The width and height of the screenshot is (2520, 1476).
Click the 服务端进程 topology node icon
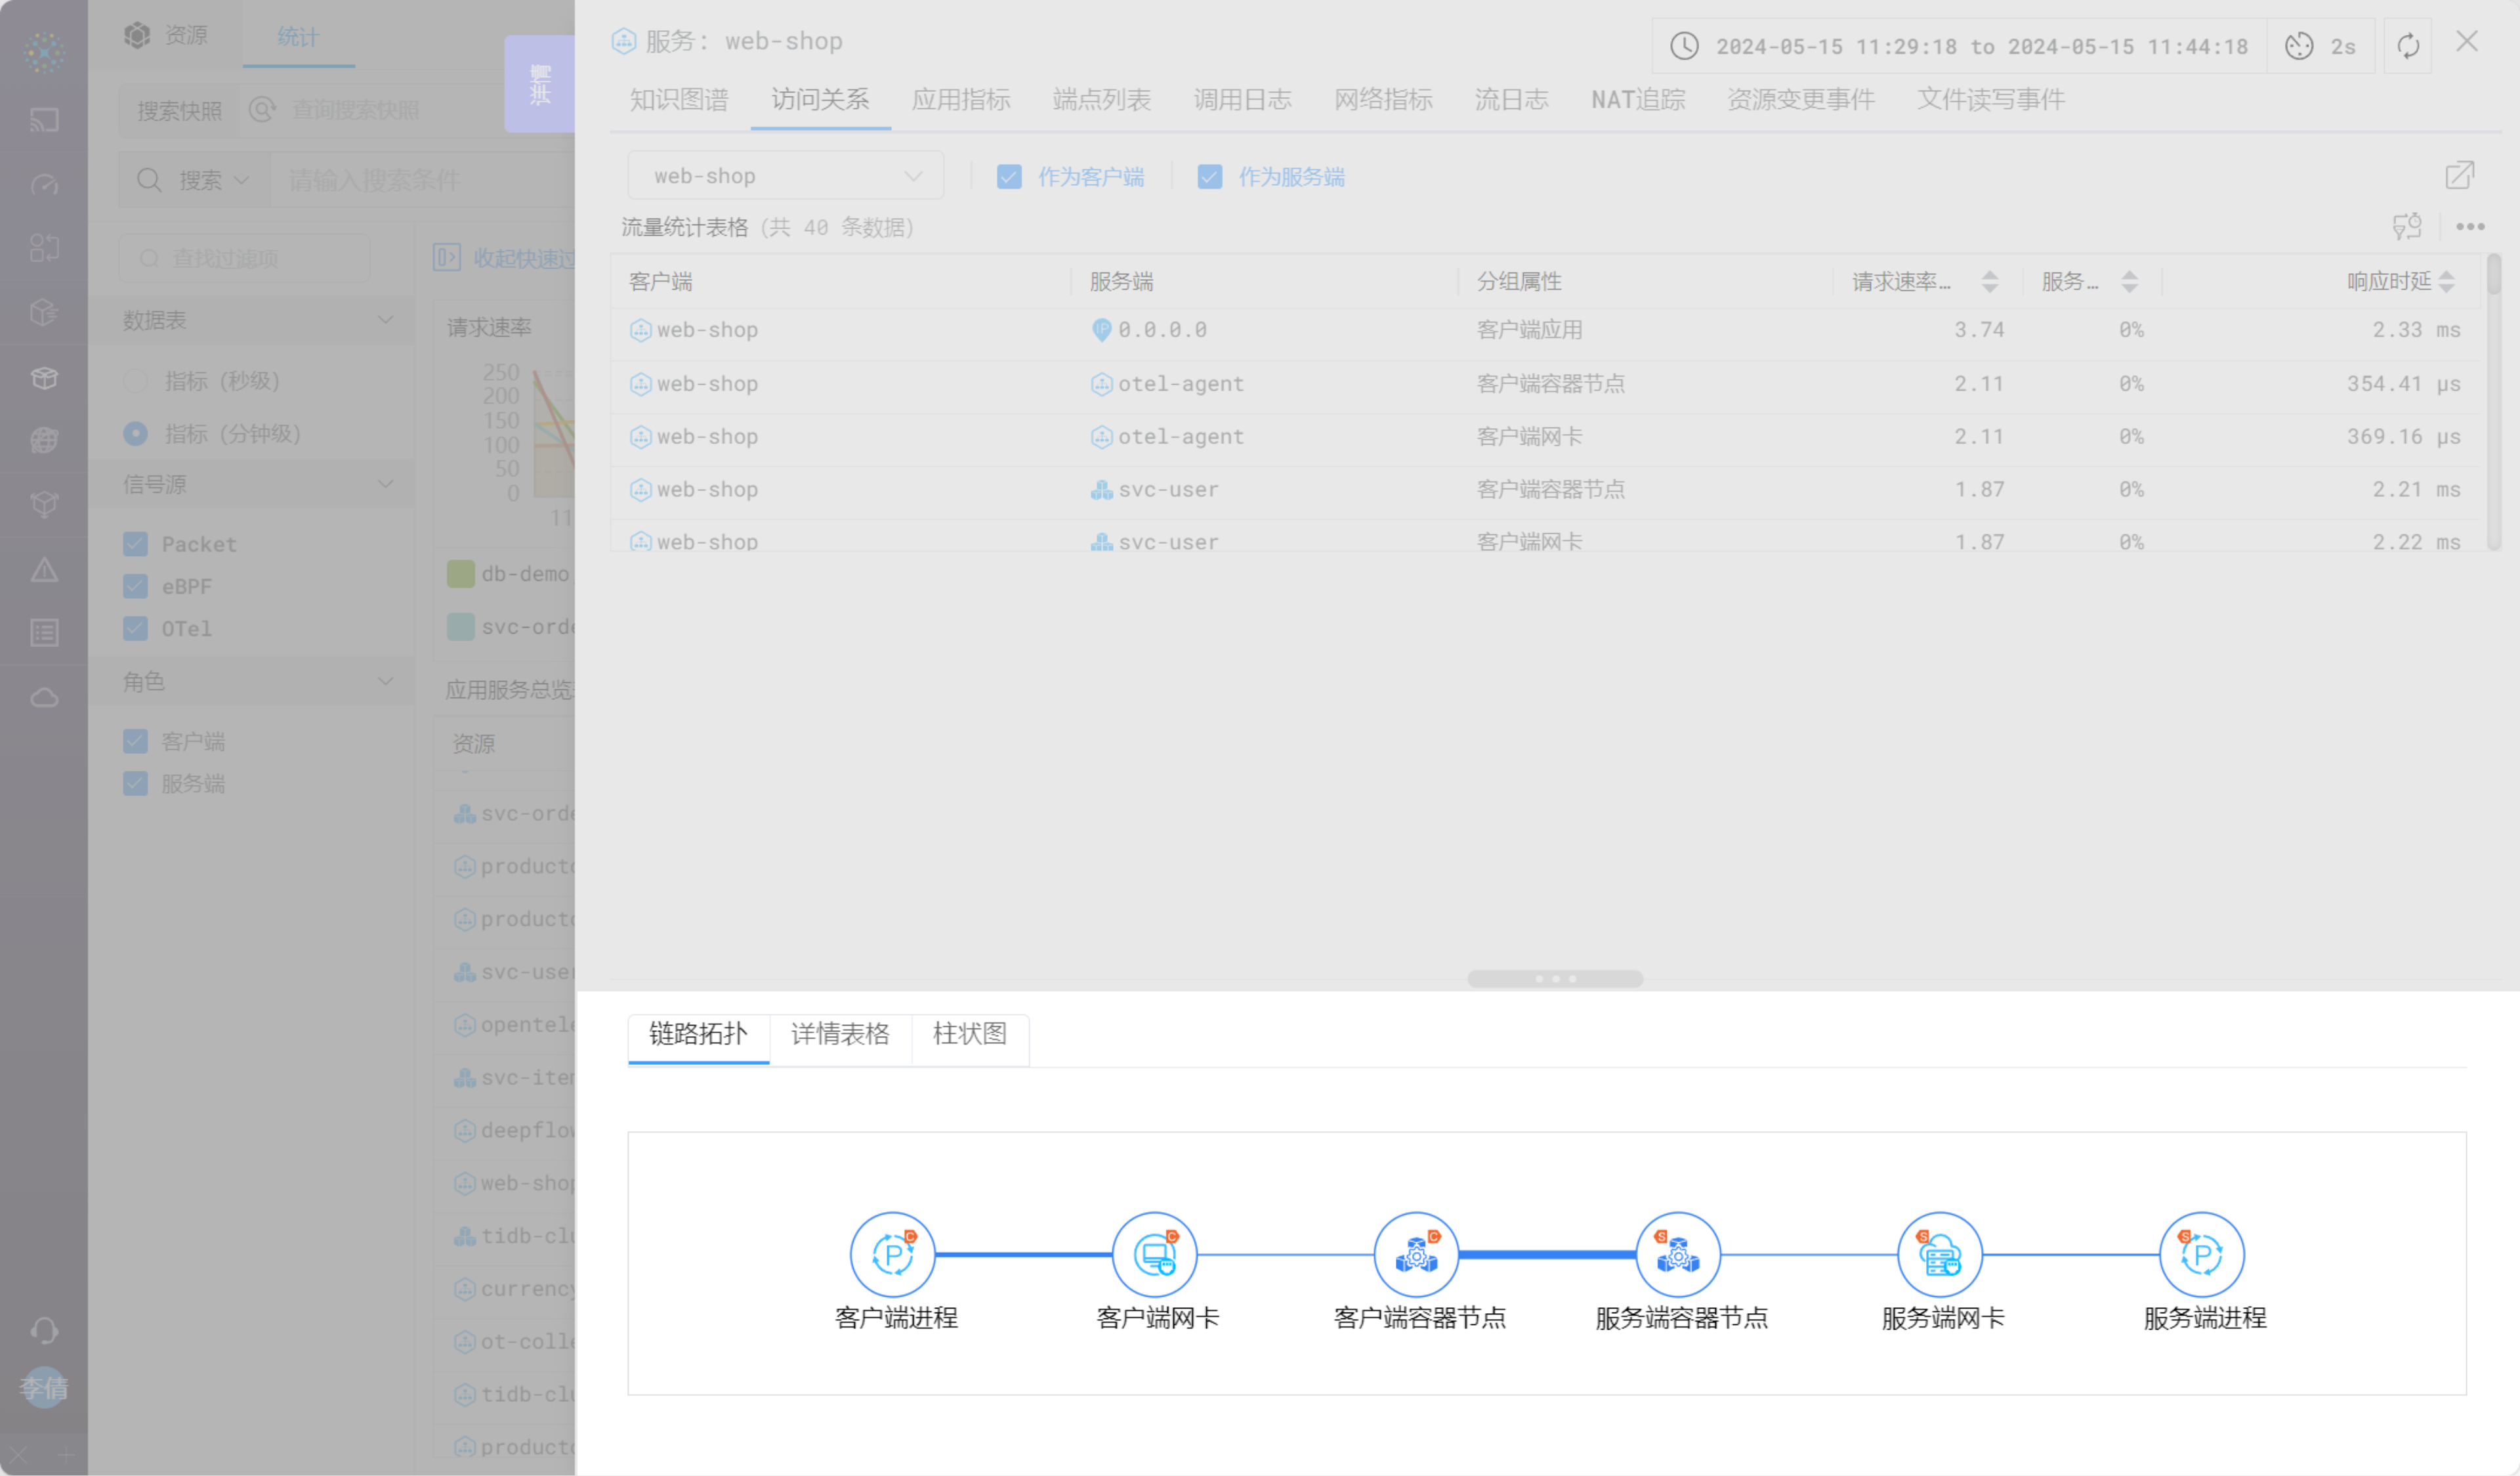pos(2202,1254)
